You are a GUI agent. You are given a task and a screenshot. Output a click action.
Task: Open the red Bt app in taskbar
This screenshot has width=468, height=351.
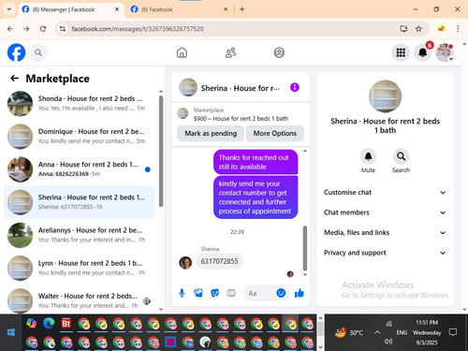pos(66,324)
